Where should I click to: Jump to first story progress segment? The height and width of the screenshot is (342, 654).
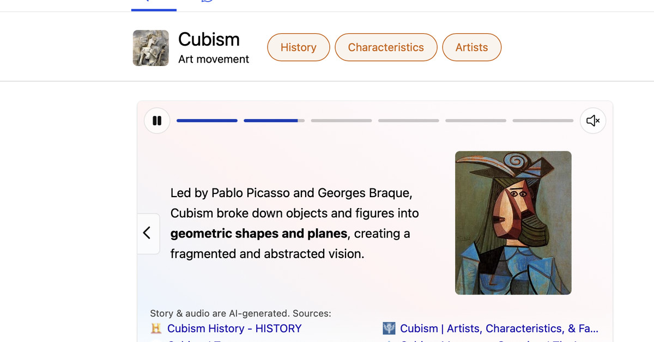tap(207, 120)
